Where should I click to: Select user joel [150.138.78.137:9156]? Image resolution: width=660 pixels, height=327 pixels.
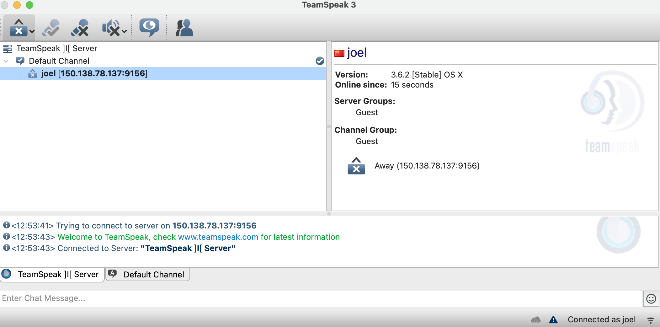[163, 73]
